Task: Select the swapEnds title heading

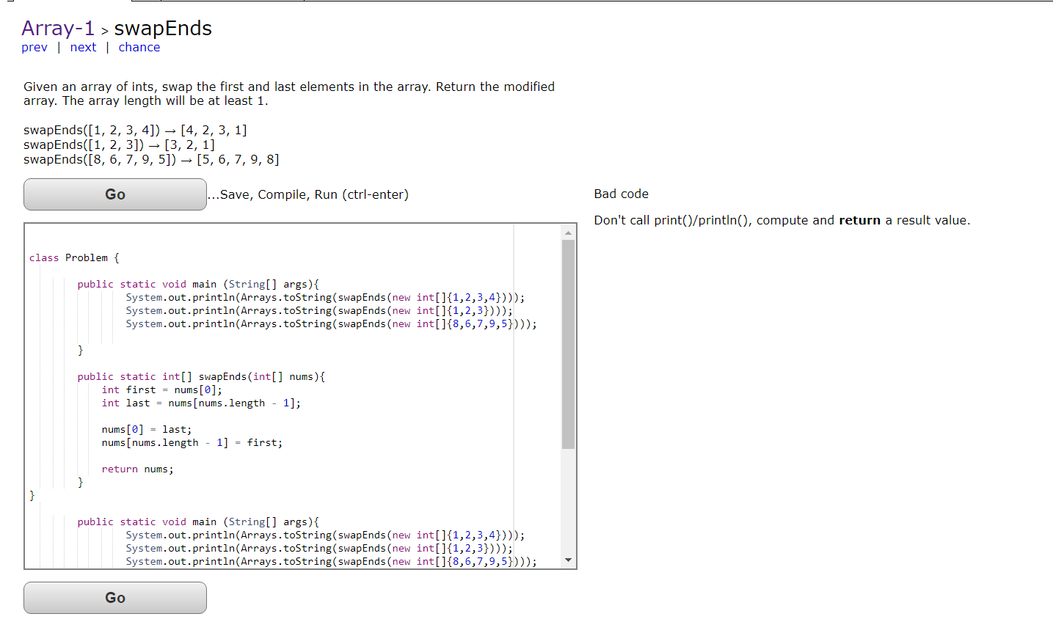Action: tap(164, 28)
